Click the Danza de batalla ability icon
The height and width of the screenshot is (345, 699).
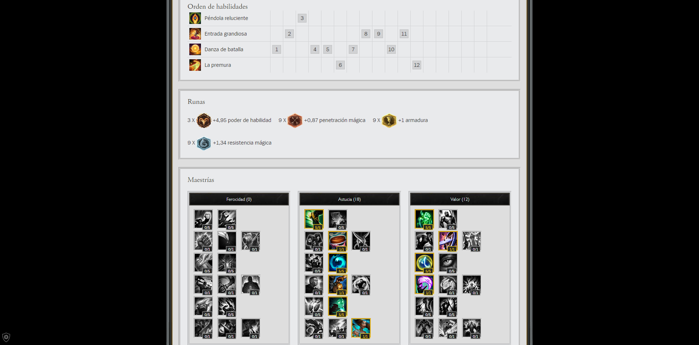[x=195, y=49]
